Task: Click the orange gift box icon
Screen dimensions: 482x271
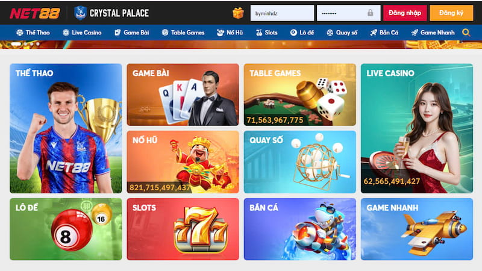Action: point(238,13)
